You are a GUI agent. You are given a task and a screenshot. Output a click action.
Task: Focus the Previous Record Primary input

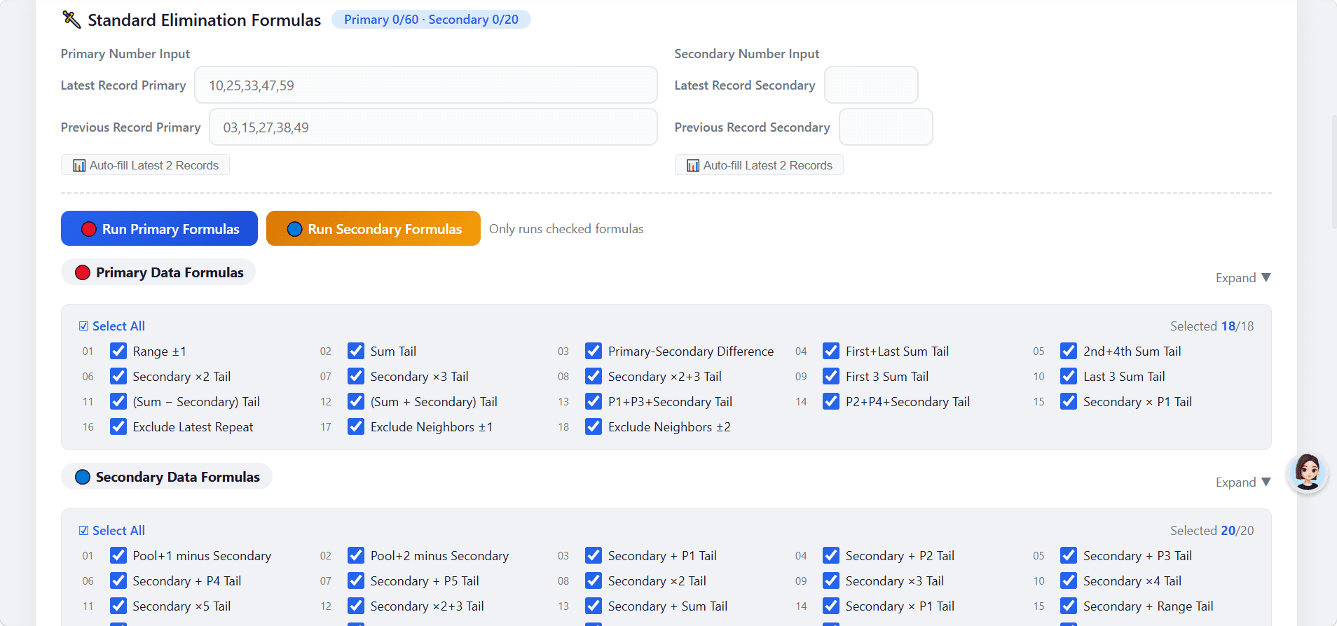[x=433, y=127]
